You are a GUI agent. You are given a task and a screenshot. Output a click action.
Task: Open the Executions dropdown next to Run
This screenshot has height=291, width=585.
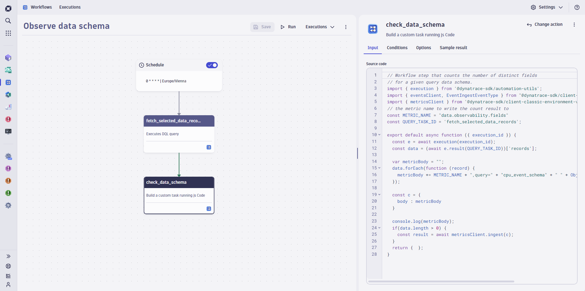pos(320,27)
